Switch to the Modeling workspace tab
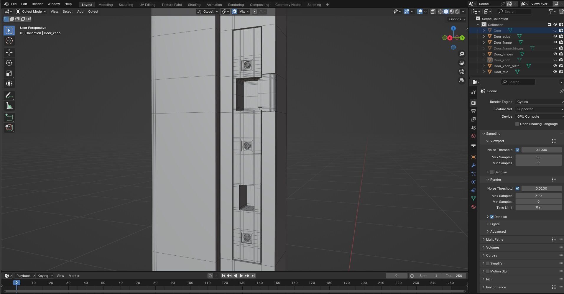The height and width of the screenshot is (294, 564). (x=106, y=5)
